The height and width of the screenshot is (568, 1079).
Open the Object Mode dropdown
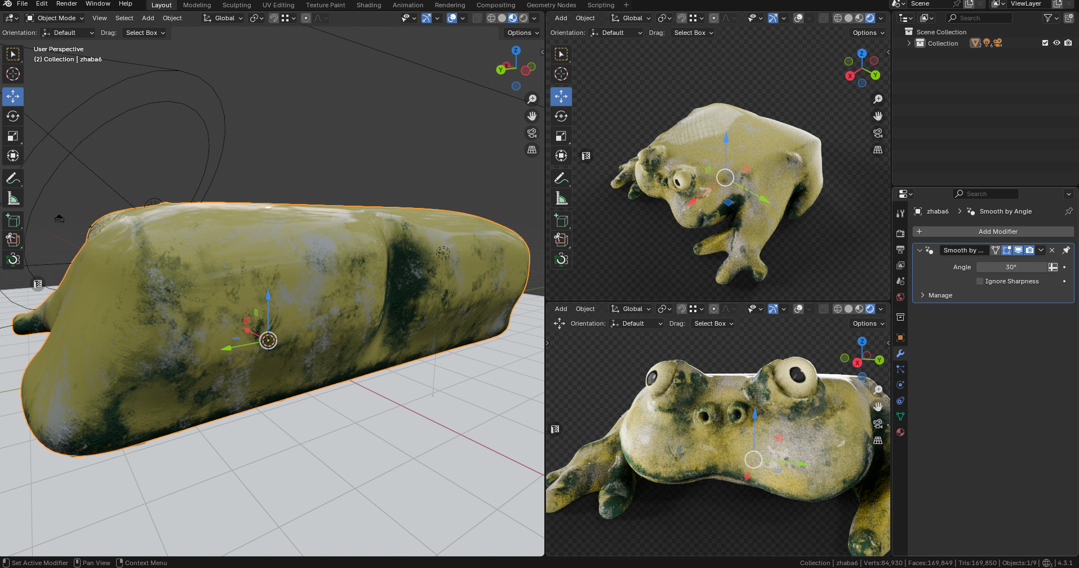coord(55,18)
